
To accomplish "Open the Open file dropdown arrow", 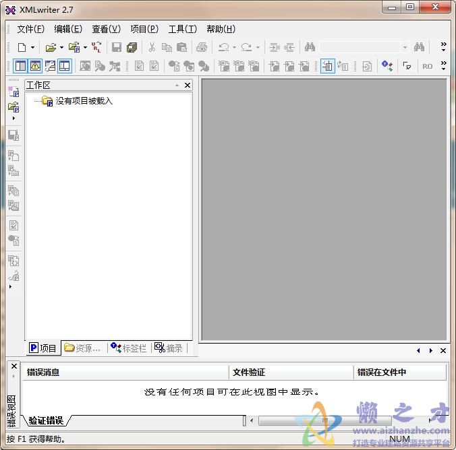I will point(61,47).
